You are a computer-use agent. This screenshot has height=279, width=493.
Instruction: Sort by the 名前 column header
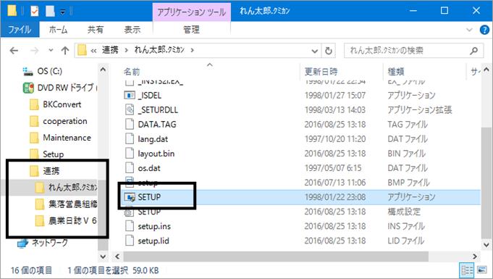tap(132, 72)
